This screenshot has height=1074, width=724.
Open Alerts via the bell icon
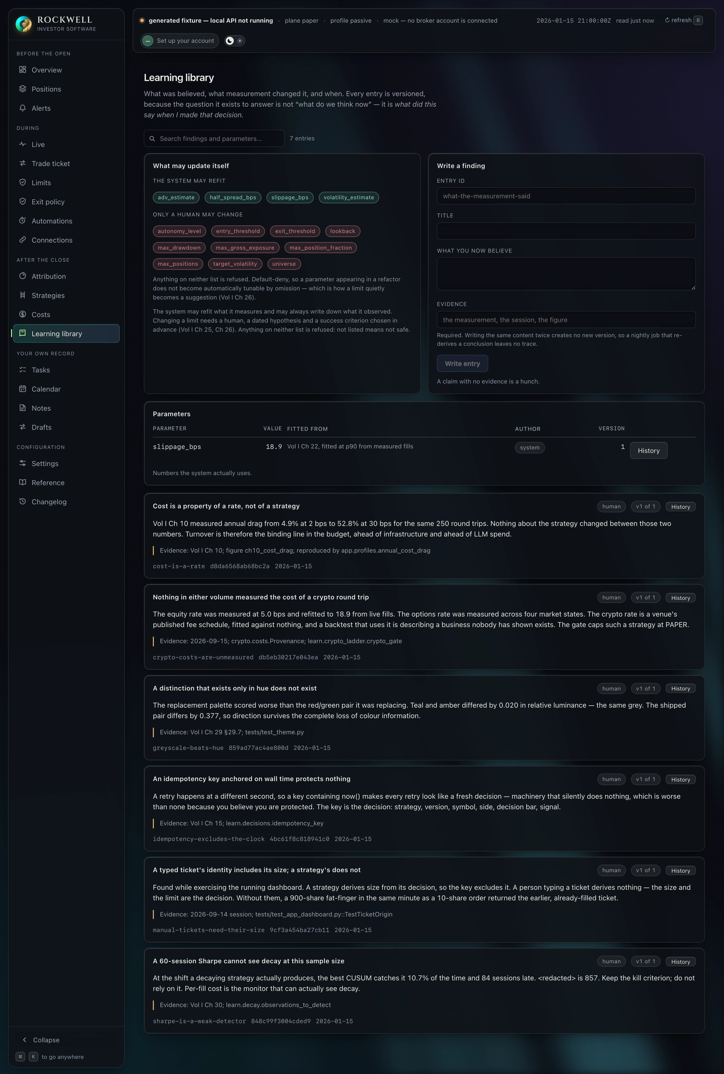point(22,108)
